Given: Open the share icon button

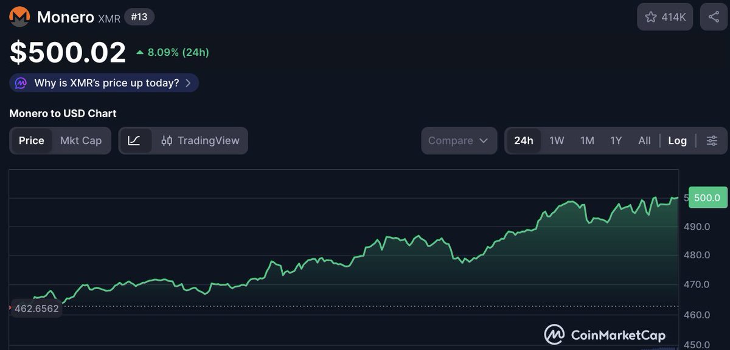Looking at the screenshot, I should [x=714, y=17].
